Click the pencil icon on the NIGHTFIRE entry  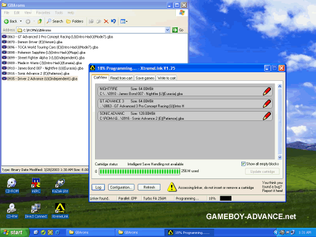point(267,91)
